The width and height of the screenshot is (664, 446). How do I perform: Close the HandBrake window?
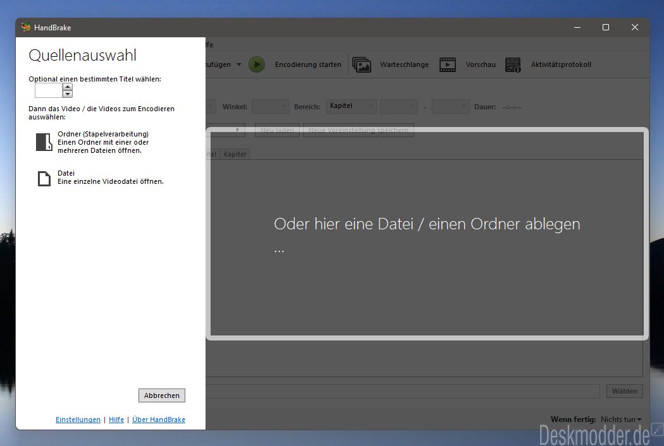[x=635, y=28]
